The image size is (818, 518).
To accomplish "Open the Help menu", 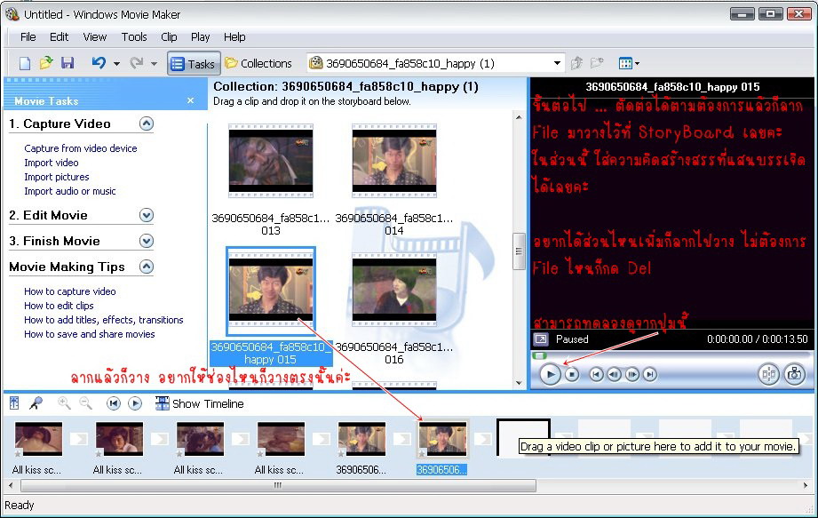I will [234, 37].
